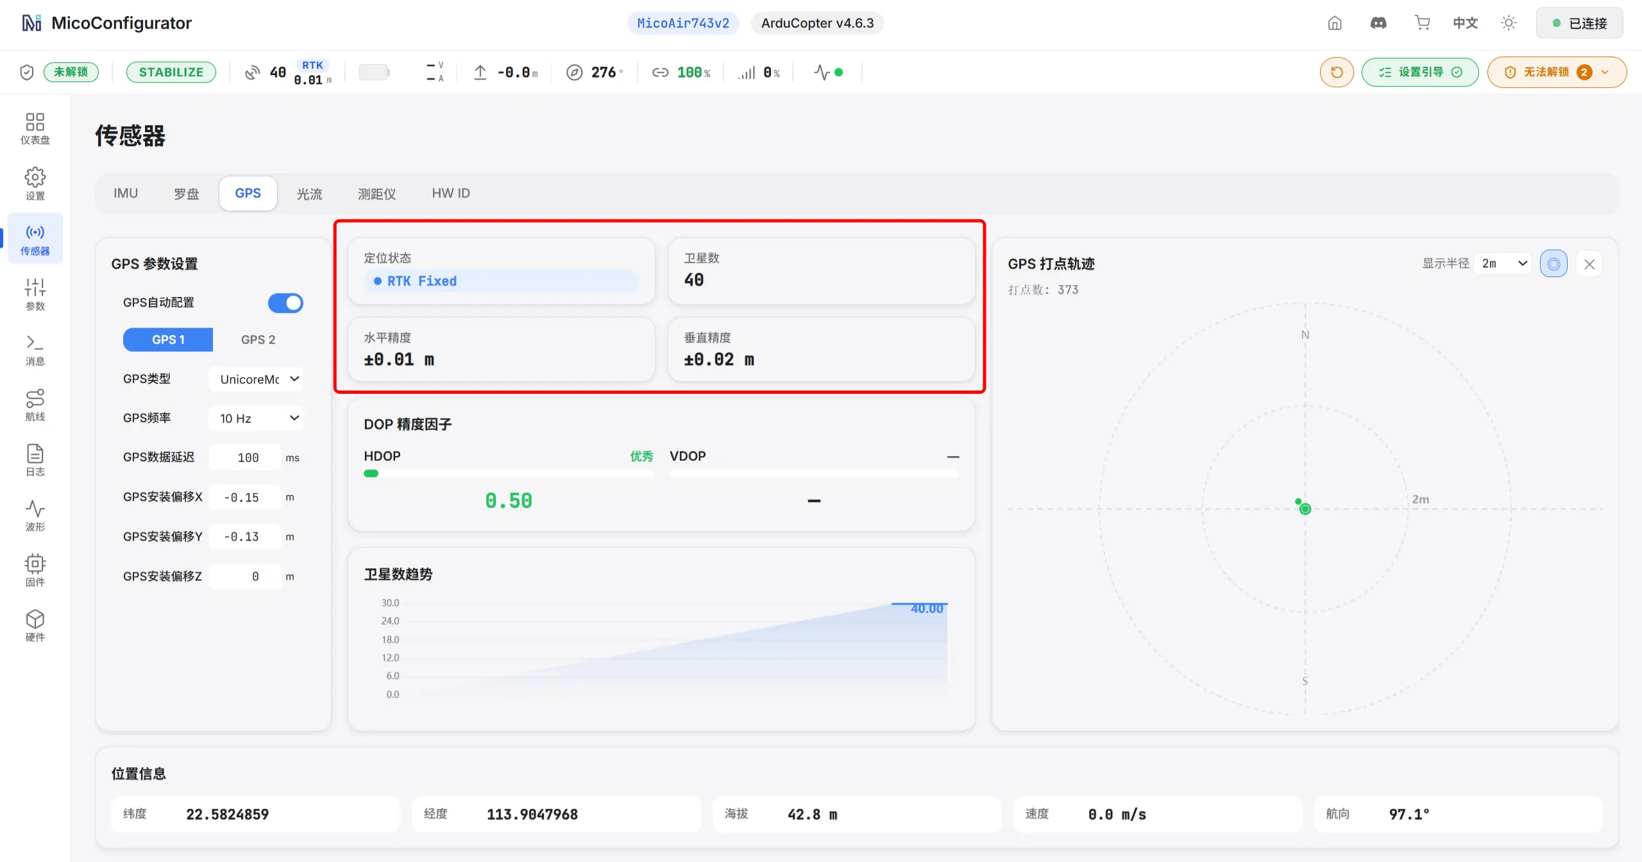
Task: Open the 设置 gear sidebar icon
Action: tap(35, 183)
